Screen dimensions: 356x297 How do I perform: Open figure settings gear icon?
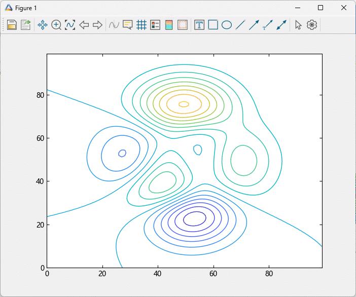coord(312,25)
